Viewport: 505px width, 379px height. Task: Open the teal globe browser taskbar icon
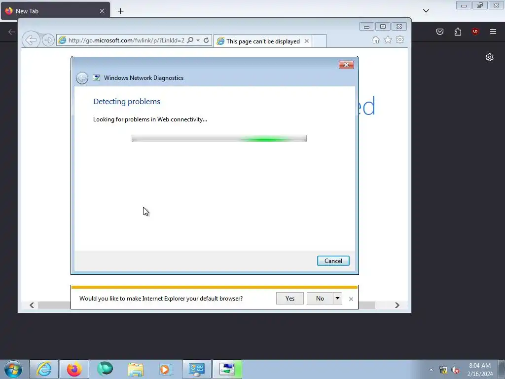(x=105, y=369)
